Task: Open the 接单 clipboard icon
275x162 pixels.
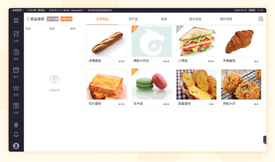Action: [x=16, y=54]
